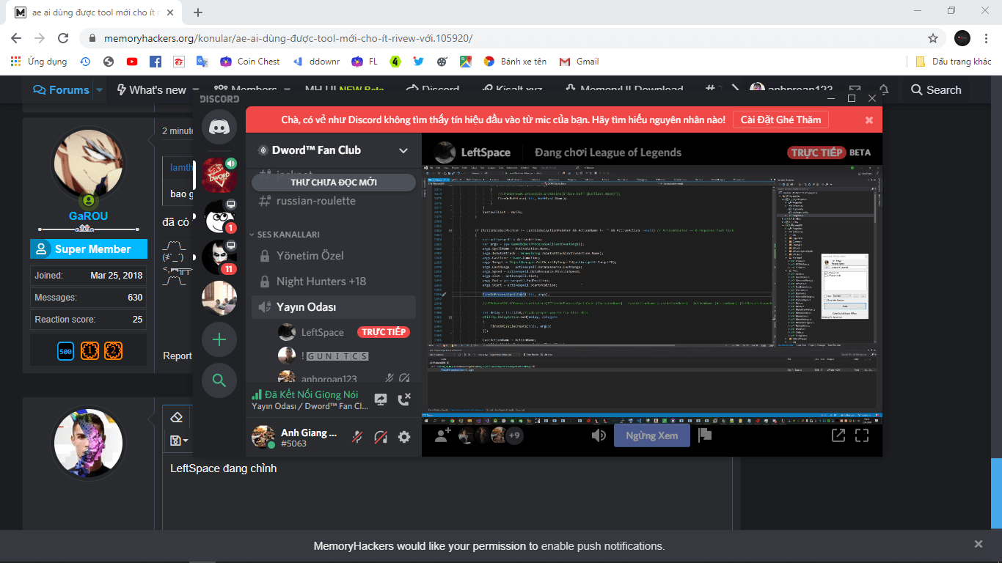Image resolution: width=1002 pixels, height=563 pixels.
Task: Open the What's new tab
Action: (x=151, y=90)
